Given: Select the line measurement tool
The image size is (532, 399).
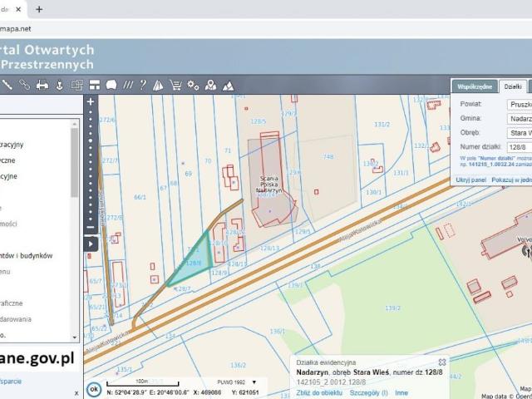Looking at the screenshot, I should pyautogui.click(x=8, y=84).
